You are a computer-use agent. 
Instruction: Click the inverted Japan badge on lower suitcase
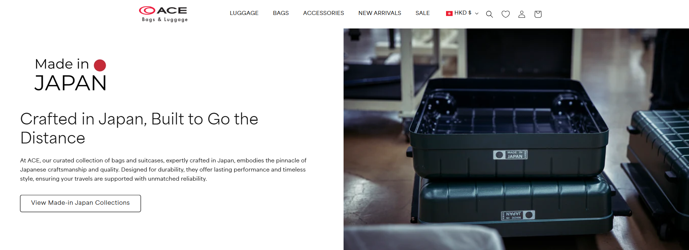pos(518,215)
